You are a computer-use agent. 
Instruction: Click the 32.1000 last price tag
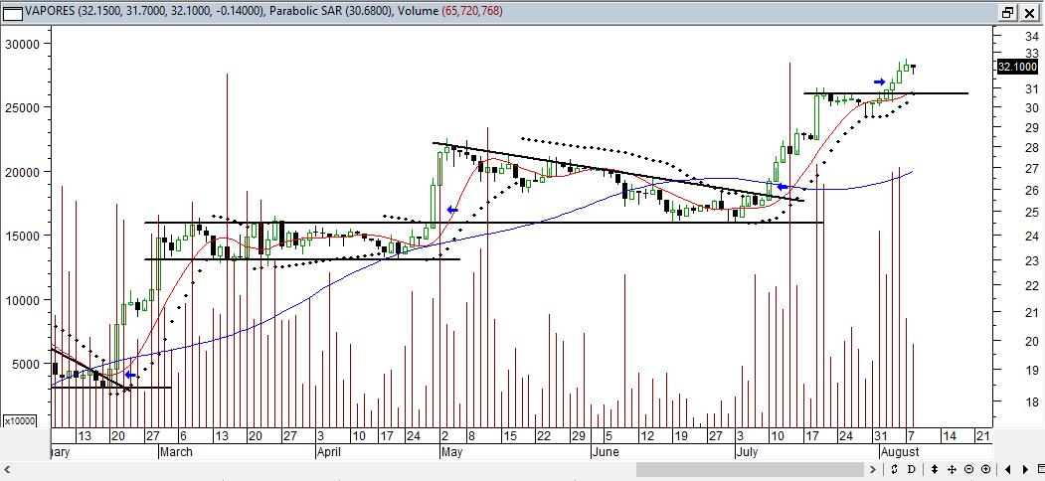point(1017,67)
